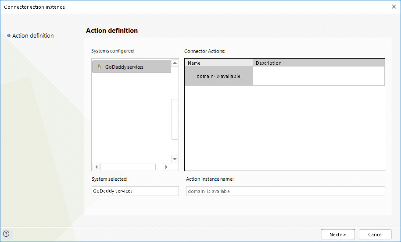
Task: Click the help question mark icon
Action: pos(6,234)
